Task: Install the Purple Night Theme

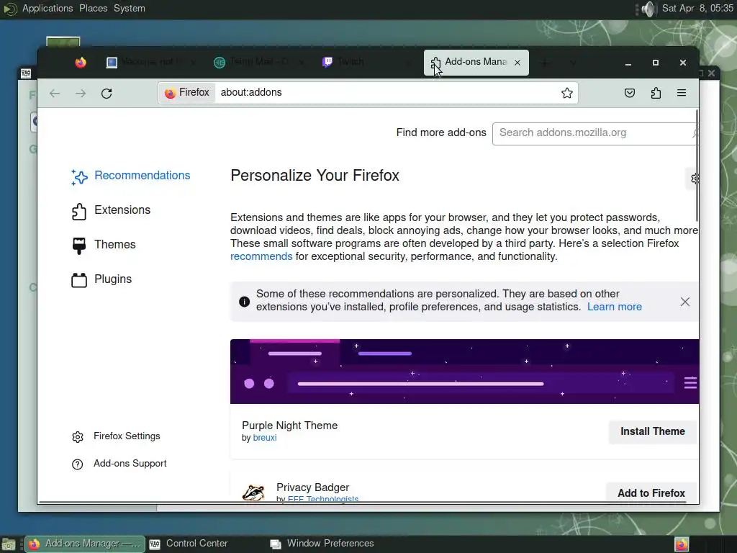Action: click(652, 432)
